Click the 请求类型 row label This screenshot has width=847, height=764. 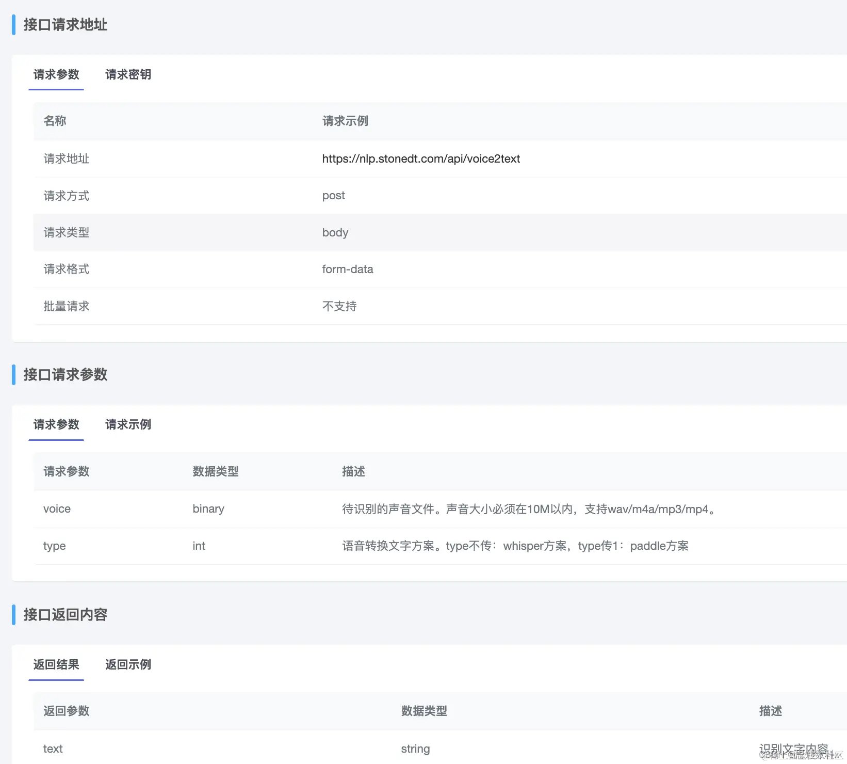pyautogui.click(x=67, y=232)
